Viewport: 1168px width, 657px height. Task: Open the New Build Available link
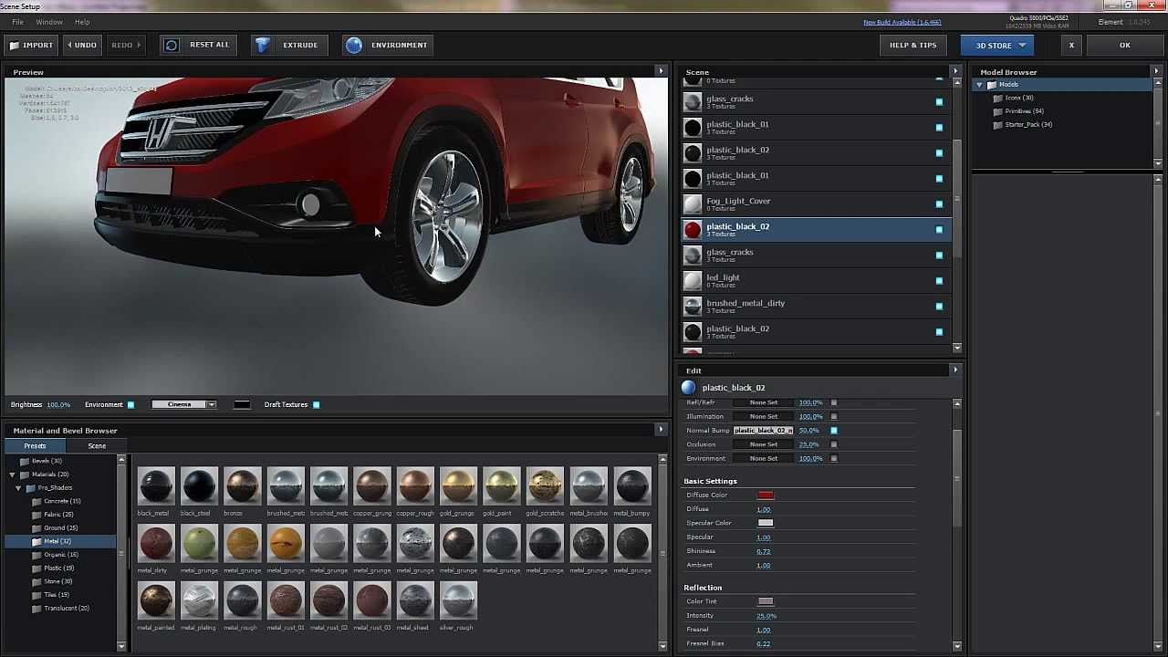tap(902, 22)
